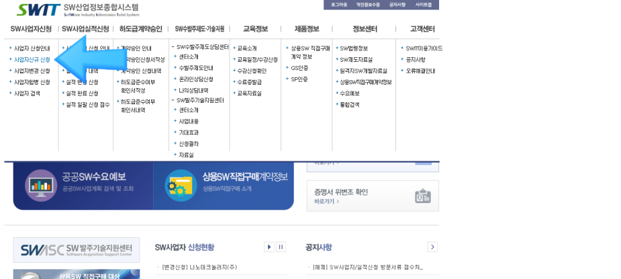Select 자료실 under SW발주기술지원센터
This screenshot has height=279, width=621.
tap(186, 155)
